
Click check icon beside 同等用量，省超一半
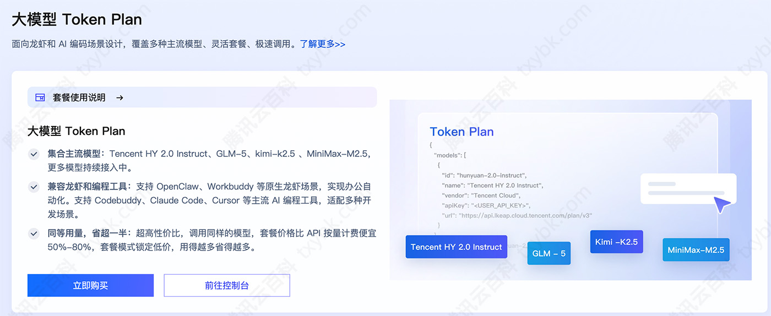34,233
